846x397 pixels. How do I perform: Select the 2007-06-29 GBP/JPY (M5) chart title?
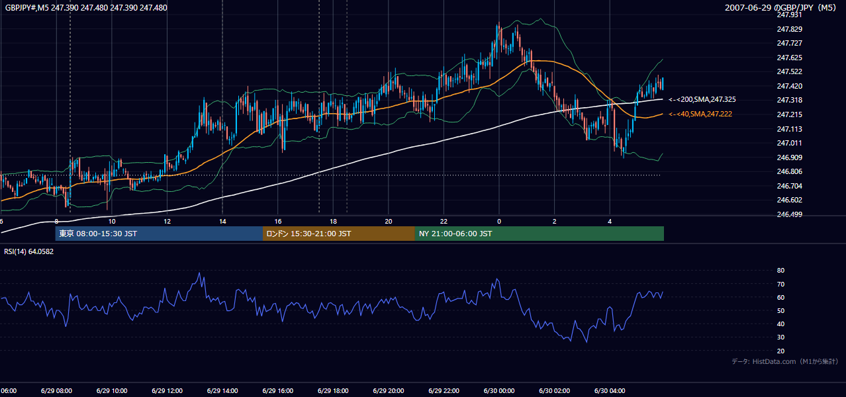782,8
